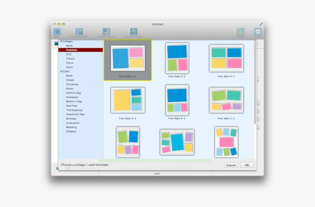Collapse the Collages category triangle
Screen dimensions: 315x207
(61, 41)
